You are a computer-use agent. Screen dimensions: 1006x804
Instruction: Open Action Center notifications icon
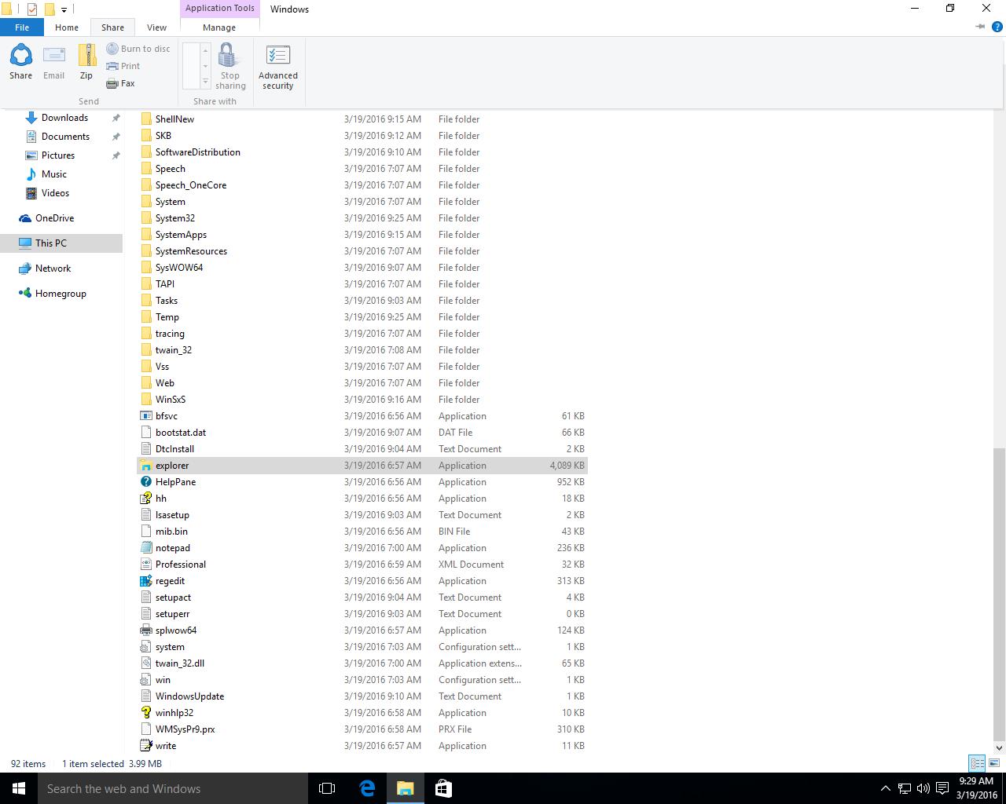[942, 788]
